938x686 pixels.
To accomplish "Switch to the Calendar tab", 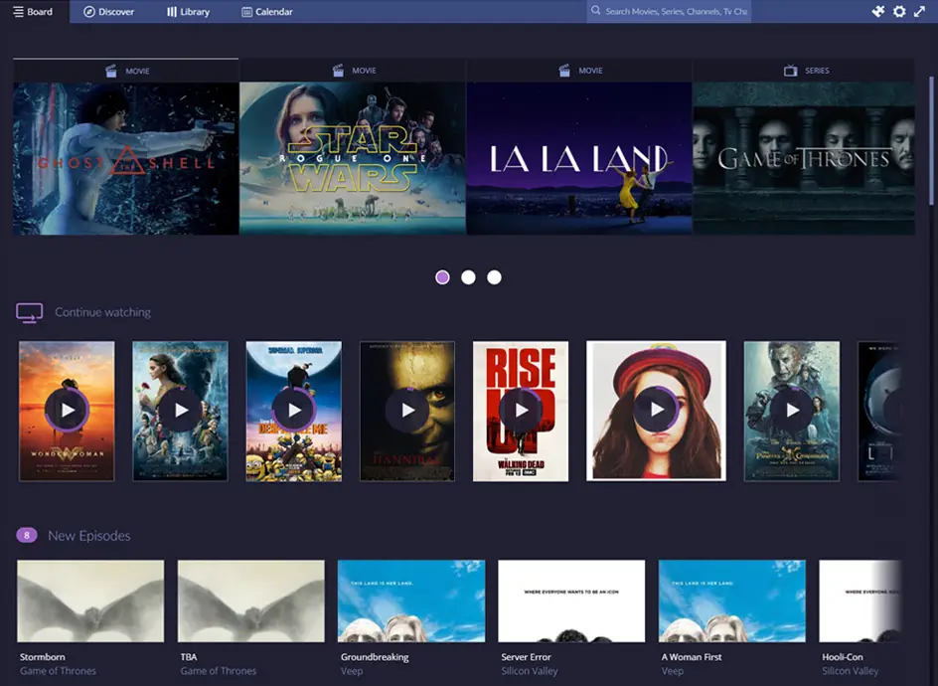I will pos(266,12).
